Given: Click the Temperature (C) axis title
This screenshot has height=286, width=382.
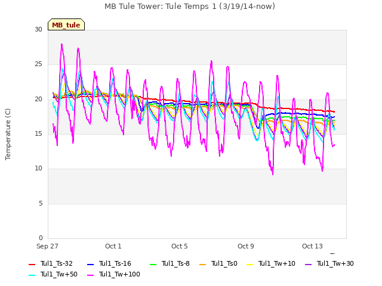Looking at the screenshot, I should tap(8, 134).
